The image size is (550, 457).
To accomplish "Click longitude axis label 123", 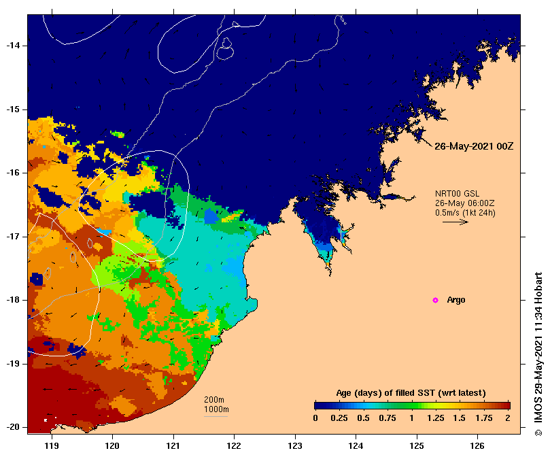I will pos(295,445).
